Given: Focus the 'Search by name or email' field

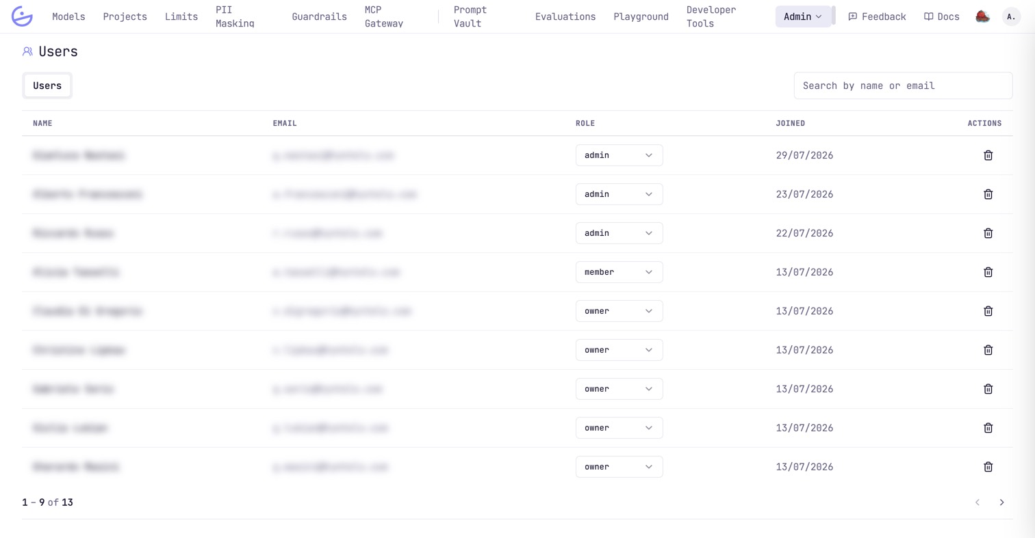Looking at the screenshot, I should point(903,85).
